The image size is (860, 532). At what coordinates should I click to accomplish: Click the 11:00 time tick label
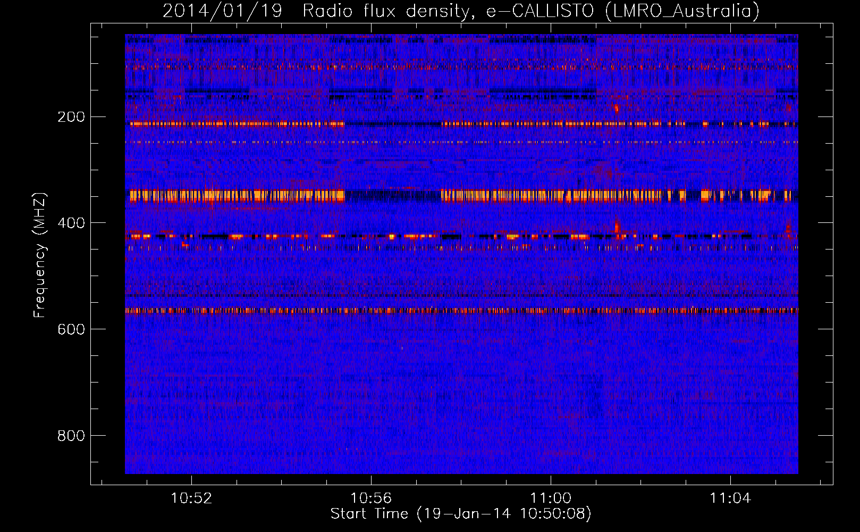(551, 498)
